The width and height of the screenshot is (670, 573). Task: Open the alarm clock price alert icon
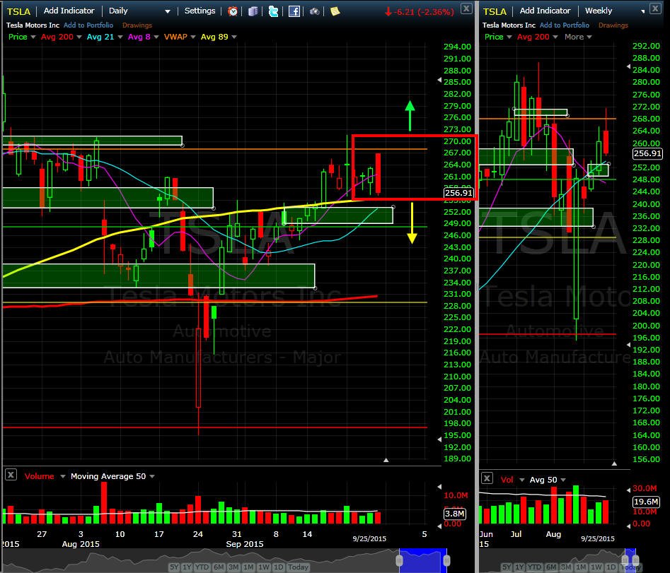[233, 11]
